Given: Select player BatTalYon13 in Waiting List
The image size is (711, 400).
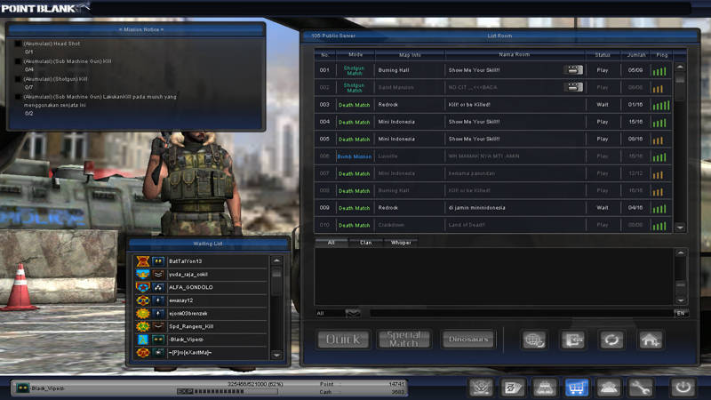Looking at the screenshot, I should click(201, 261).
